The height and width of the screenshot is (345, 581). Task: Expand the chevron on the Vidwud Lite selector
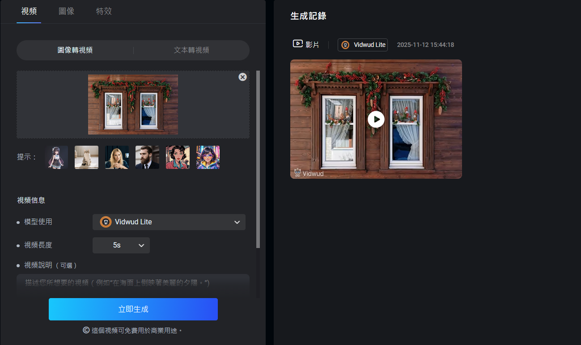(237, 222)
